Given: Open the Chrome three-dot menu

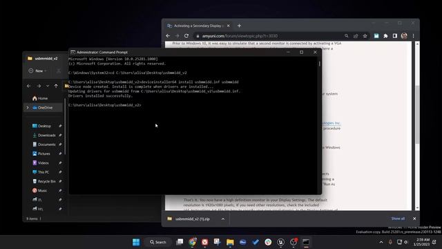Looking at the screenshot, I should point(413,36).
